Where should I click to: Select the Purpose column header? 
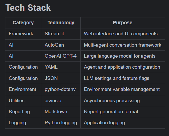(123, 23)
